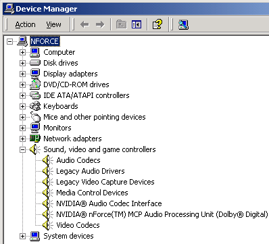The height and width of the screenshot is (244, 269).
Task: Collapse the NFORCE root node
Action: 9,41
